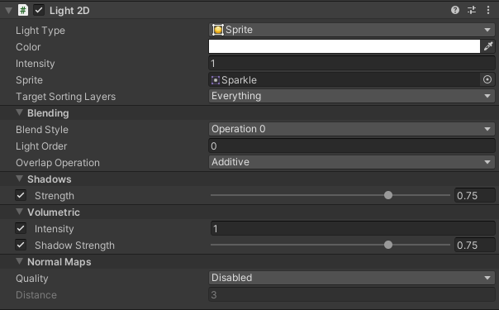The width and height of the screenshot is (499, 310).
Task: Open the Target Sorting Layers dropdown
Action: 352,96
